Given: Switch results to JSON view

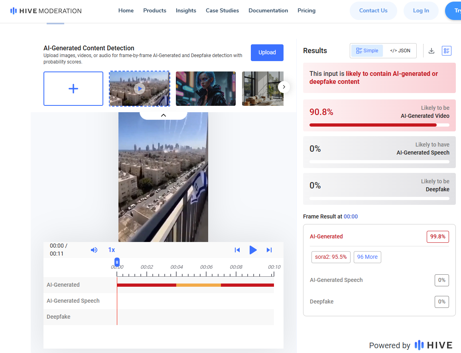Looking at the screenshot, I should click(400, 51).
